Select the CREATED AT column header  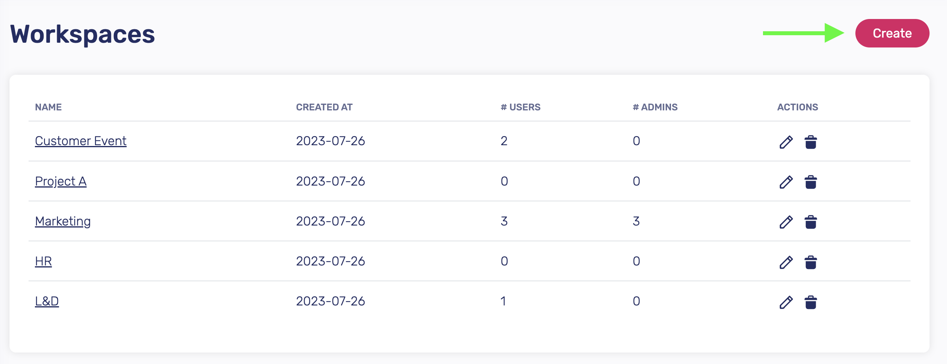[324, 107]
